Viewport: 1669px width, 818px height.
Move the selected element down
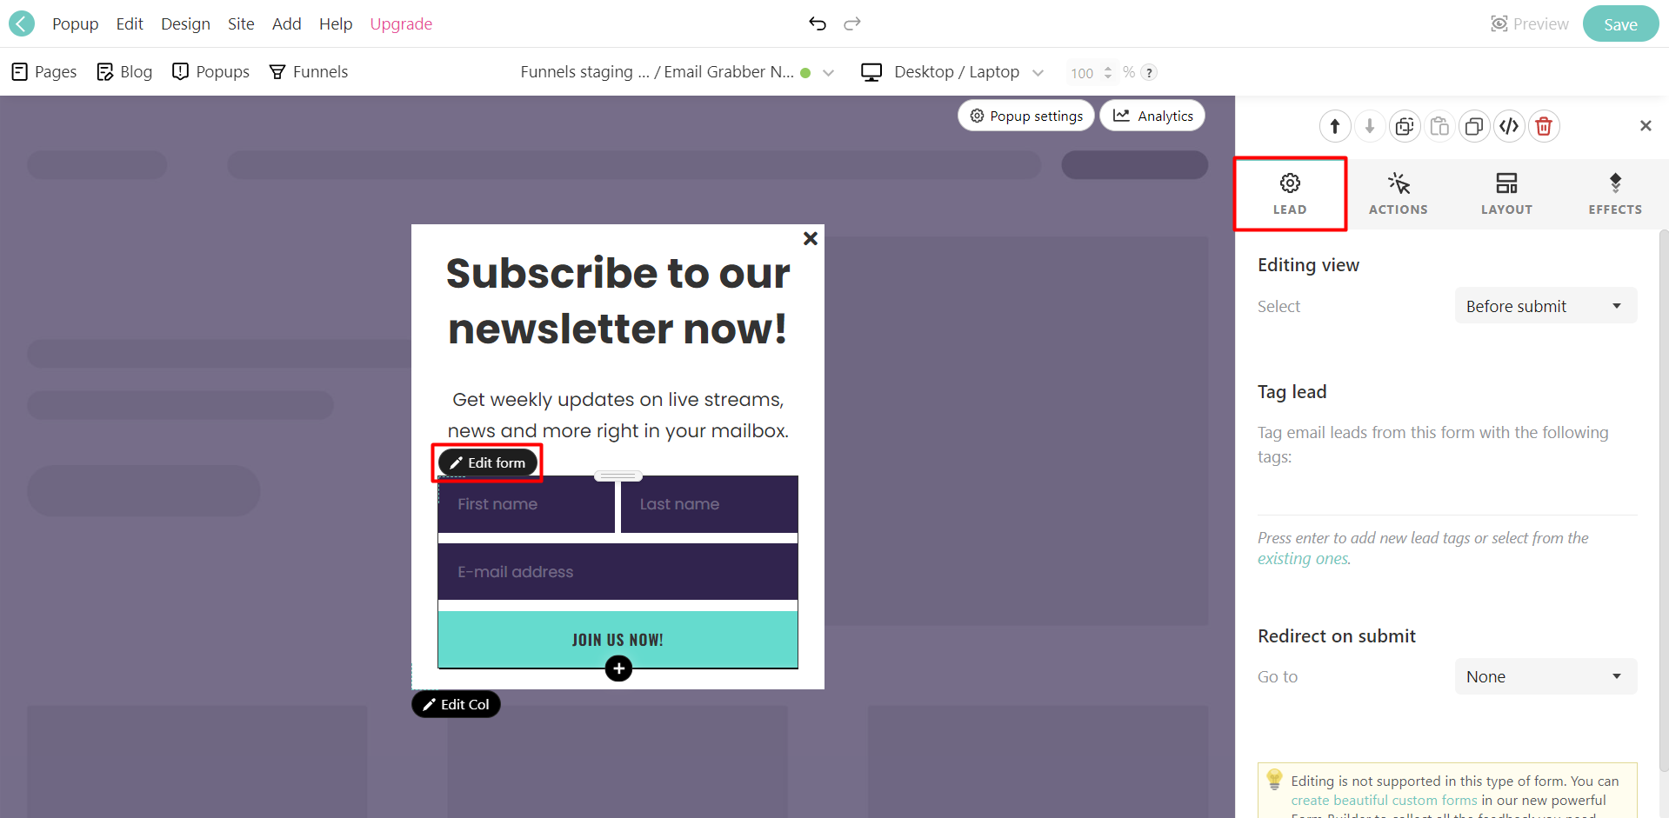point(1370,126)
